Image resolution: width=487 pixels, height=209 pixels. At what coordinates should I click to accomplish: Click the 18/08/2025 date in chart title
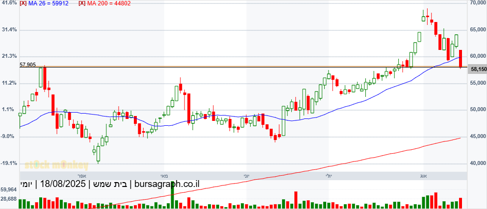pyautogui.click(x=63, y=184)
